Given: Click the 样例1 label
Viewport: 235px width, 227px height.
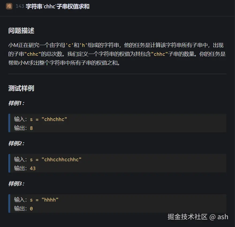Looking at the screenshot, I should point(16,103).
